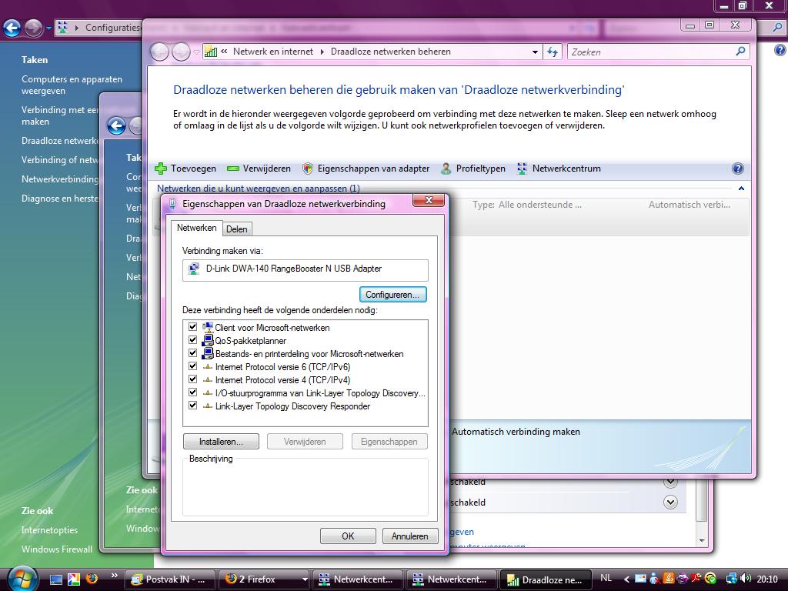Toggle Internet Protocol versie 6 checkbox

tap(192, 366)
